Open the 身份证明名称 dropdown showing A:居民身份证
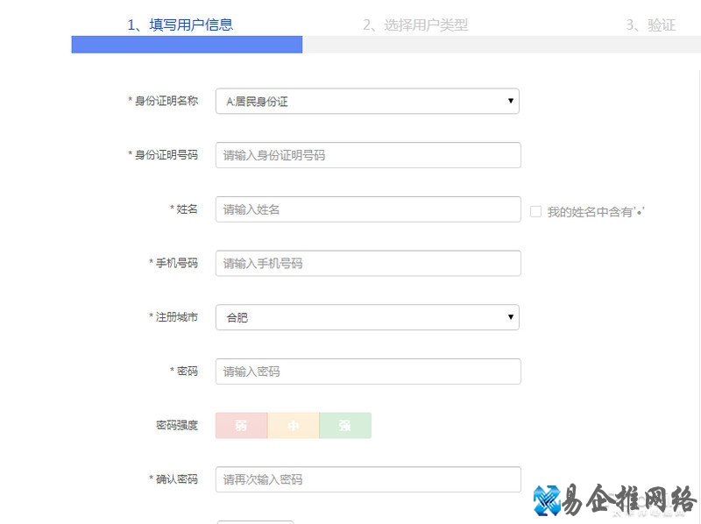Image resolution: width=701 pixels, height=524 pixels. (367, 101)
